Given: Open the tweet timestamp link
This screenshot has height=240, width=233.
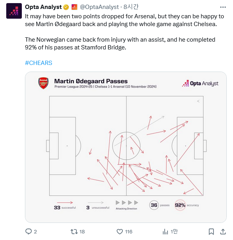Looking at the screenshot, I should point(131,7).
